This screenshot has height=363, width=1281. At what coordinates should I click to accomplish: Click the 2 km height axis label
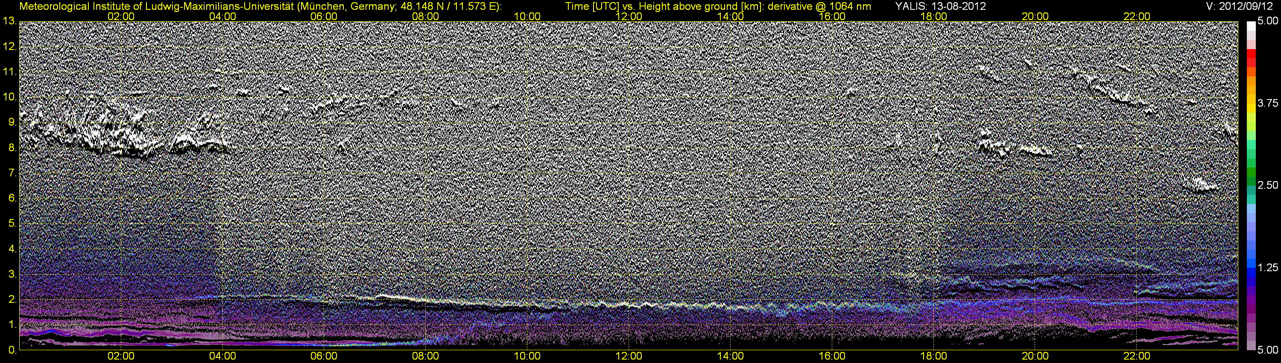pyautogui.click(x=12, y=300)
